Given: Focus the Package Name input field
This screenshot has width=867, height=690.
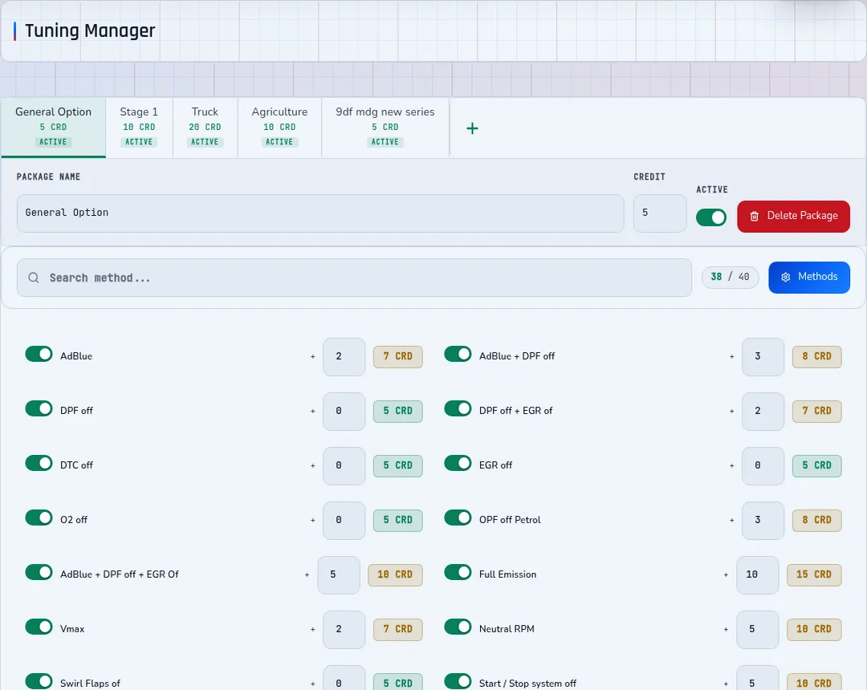Looking at the screenshot, I should coord(320,213).
